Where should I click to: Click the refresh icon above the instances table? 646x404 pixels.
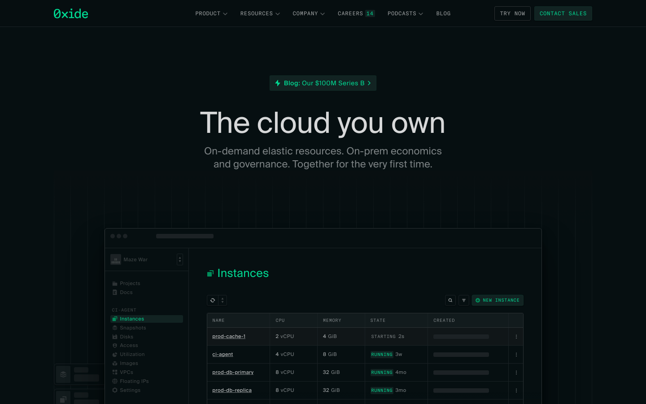pos(213,300)
